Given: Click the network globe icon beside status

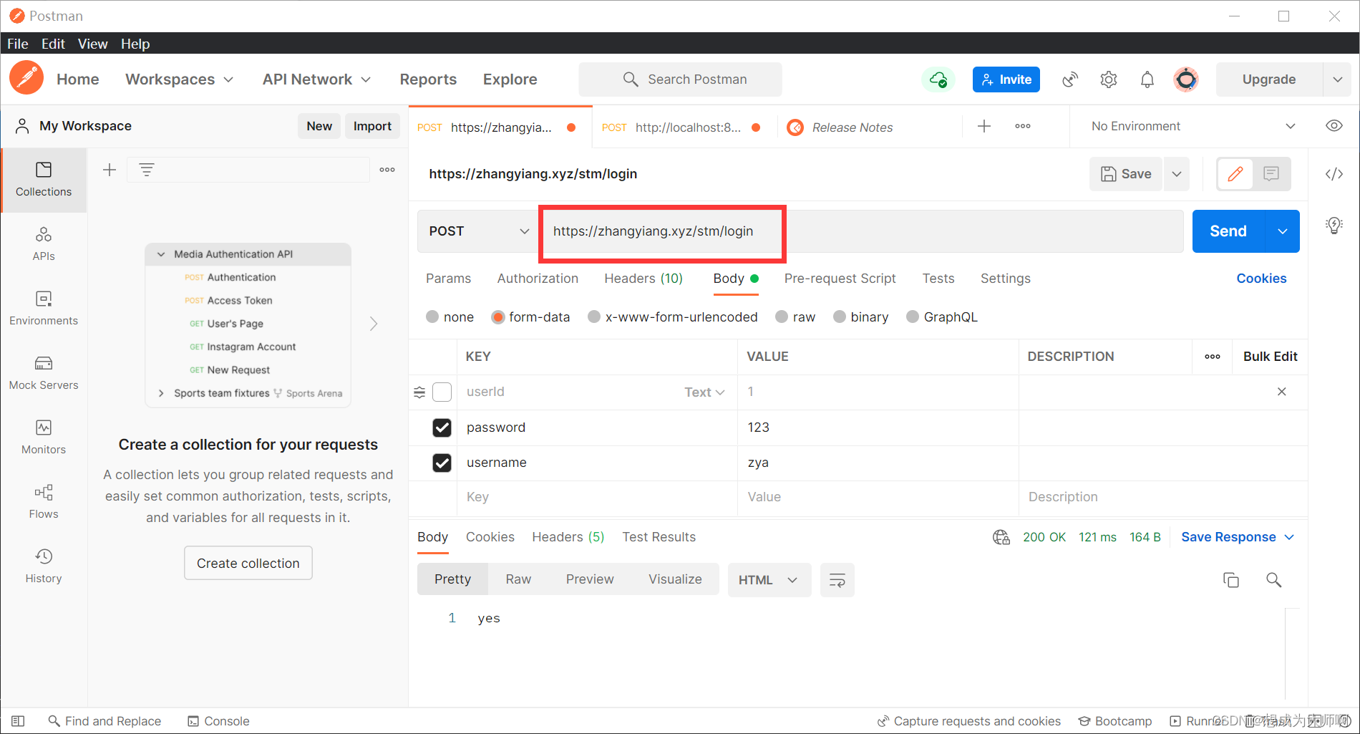Looking at the screenshot, I should (x=1001, y=537).
